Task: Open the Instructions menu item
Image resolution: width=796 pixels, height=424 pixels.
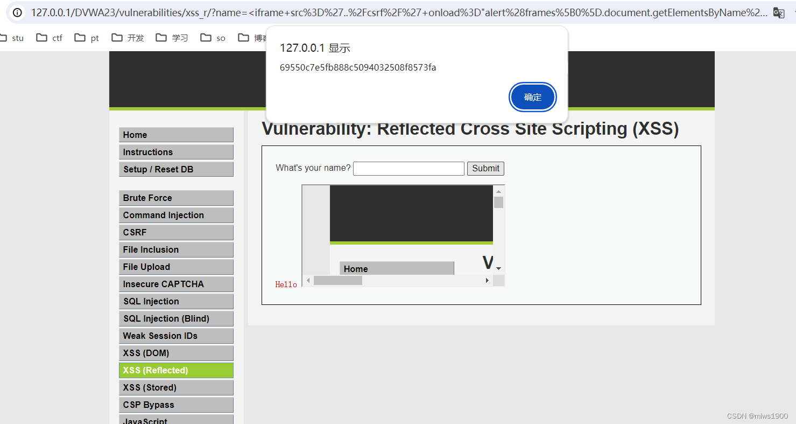Action: click(x=176, y=152)
